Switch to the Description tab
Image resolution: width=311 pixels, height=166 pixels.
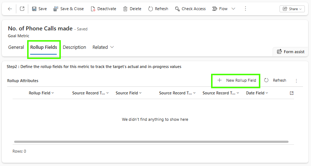[74, 47]
